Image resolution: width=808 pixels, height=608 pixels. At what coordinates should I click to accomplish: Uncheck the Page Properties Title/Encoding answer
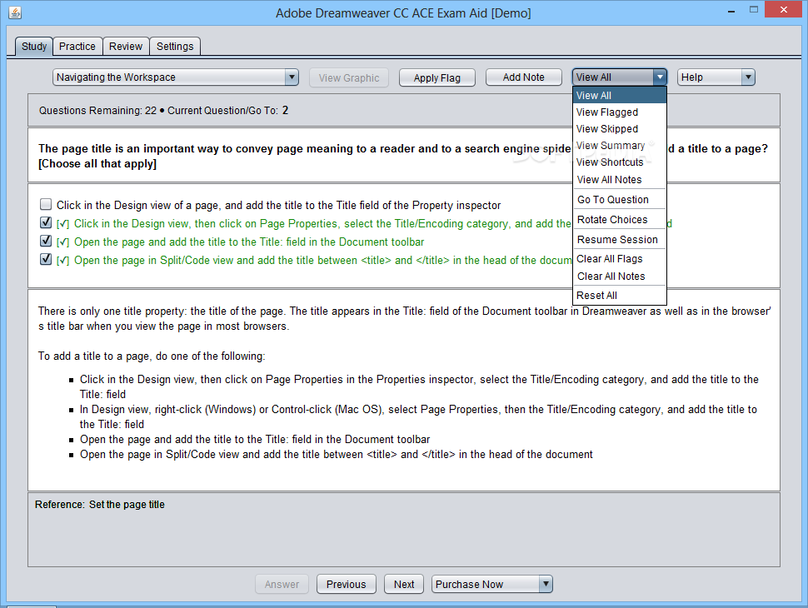[x=46, y=222]
